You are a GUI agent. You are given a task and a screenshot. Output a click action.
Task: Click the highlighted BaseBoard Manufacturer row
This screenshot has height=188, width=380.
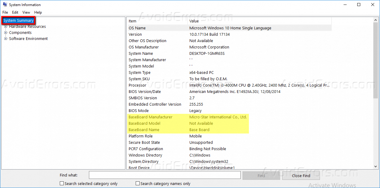151,117
